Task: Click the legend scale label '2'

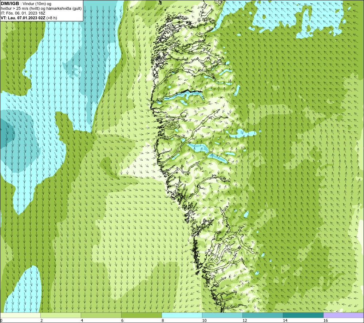Action: 41,320
